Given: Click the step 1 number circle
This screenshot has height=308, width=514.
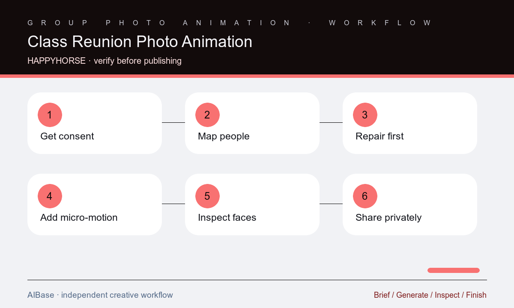Looking at the screenshot, I should (x=50, y=115).
